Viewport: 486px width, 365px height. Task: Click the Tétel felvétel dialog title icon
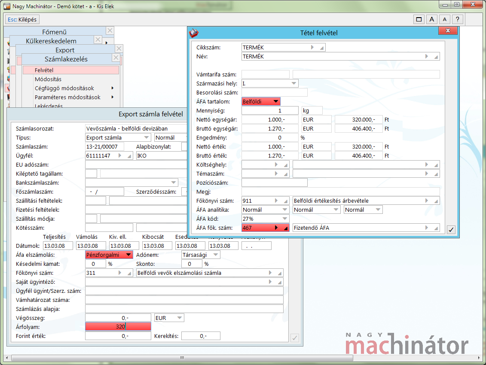pos(194,33)
